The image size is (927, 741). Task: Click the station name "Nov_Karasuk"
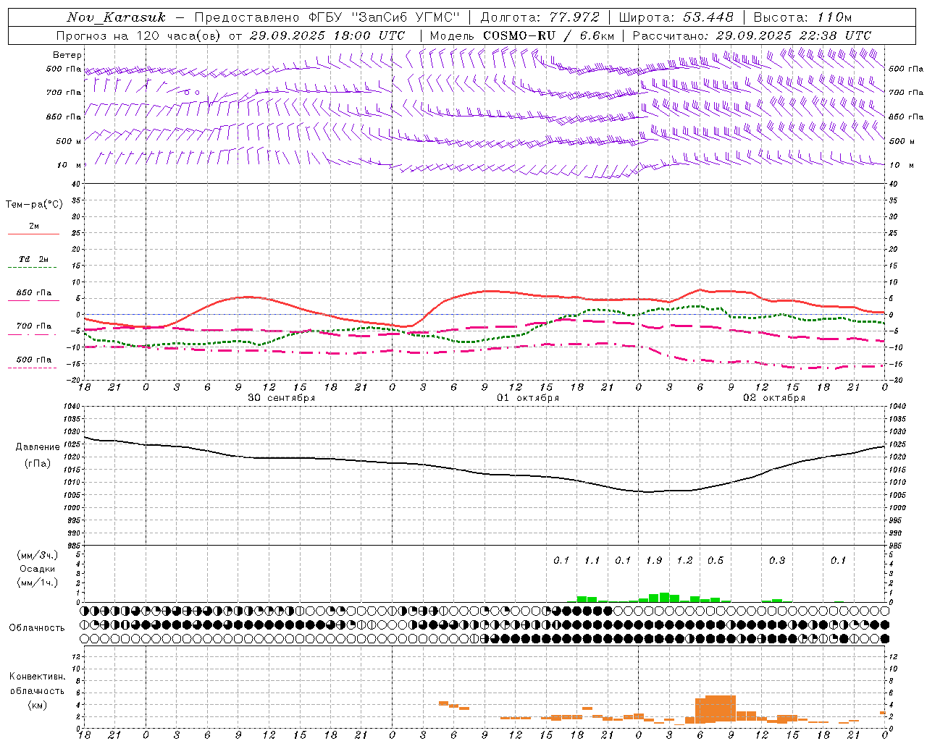116,17
